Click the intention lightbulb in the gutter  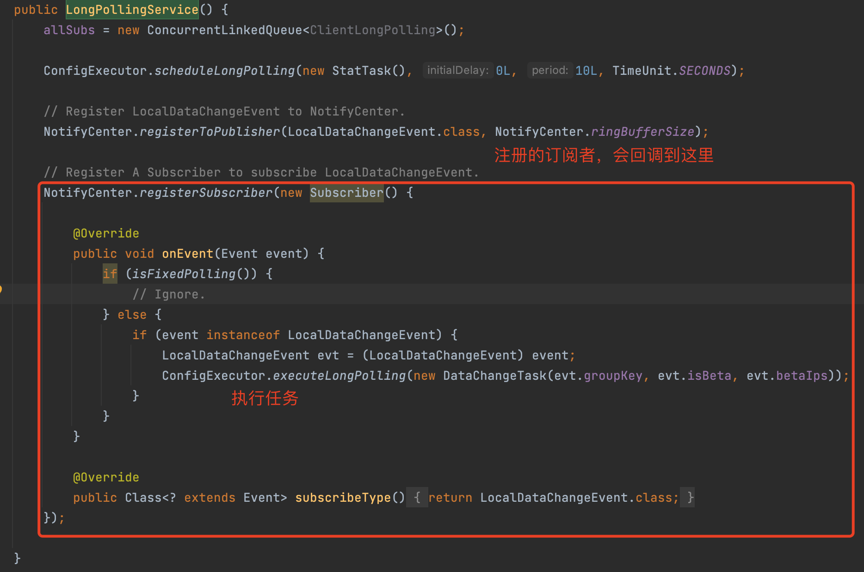(x=1, y=290)
